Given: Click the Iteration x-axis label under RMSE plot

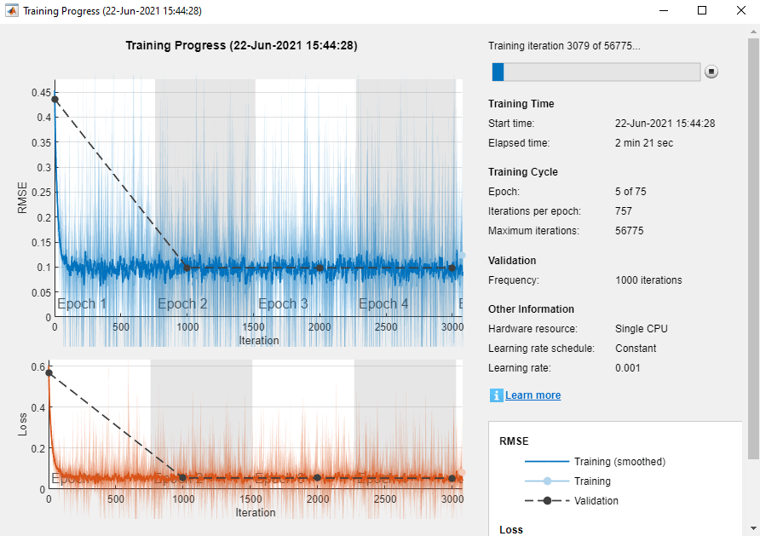Looking at the screenshot, I should [x=259, y=341].
